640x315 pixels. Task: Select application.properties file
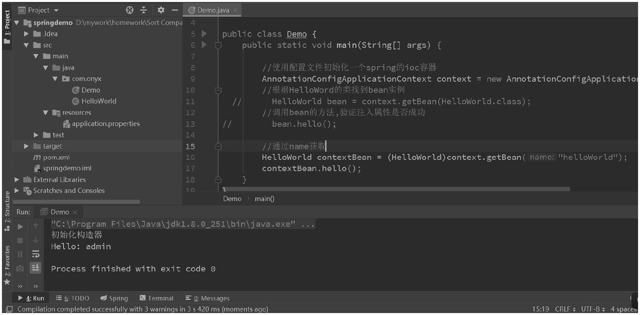(x=101, y=124)
